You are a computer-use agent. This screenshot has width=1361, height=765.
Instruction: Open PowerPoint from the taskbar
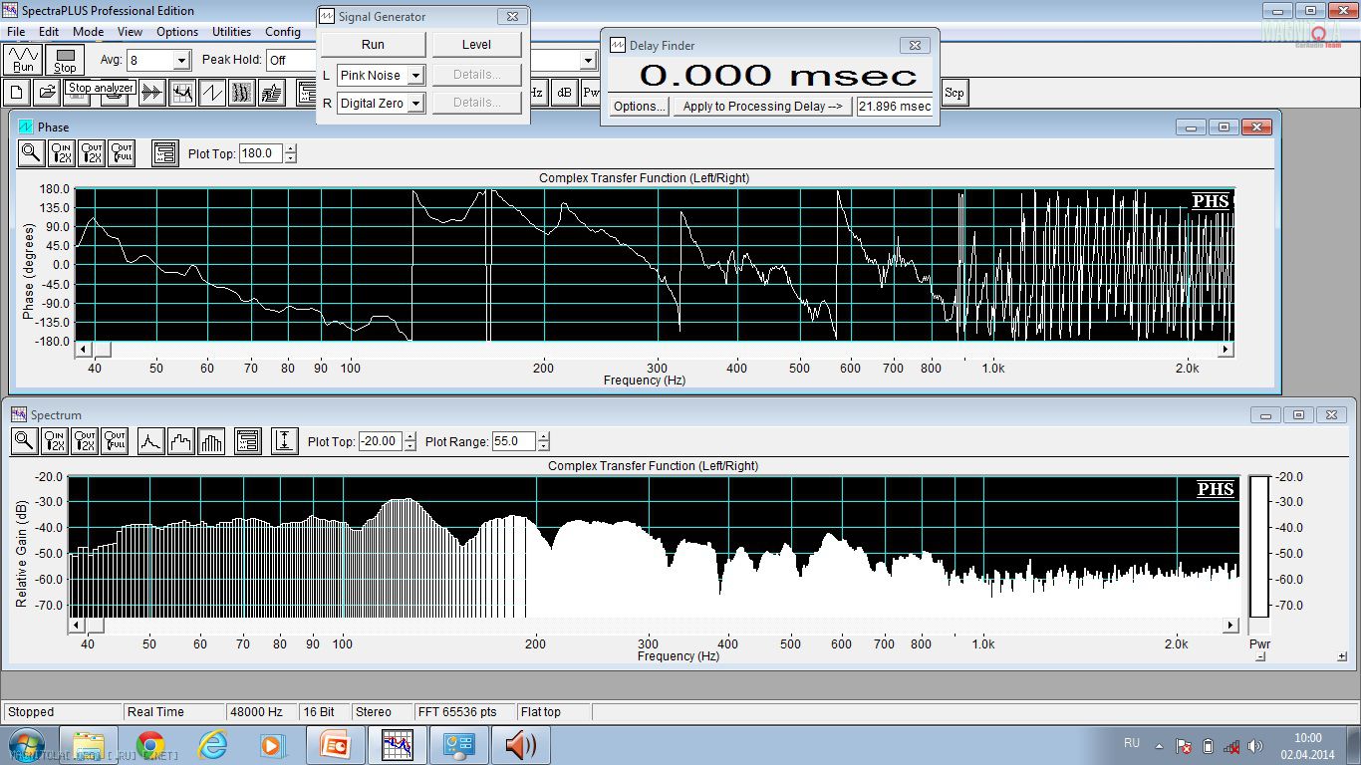click(x=336, y=745)
